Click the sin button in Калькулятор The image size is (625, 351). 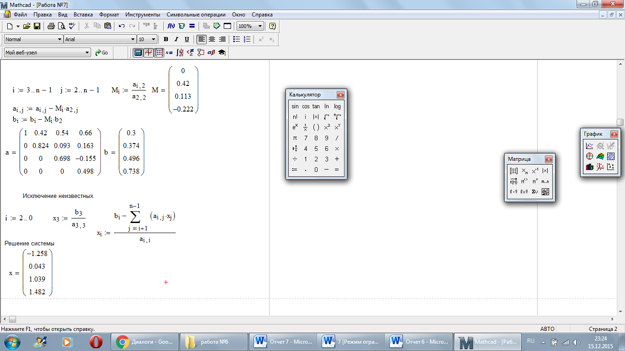295,106
